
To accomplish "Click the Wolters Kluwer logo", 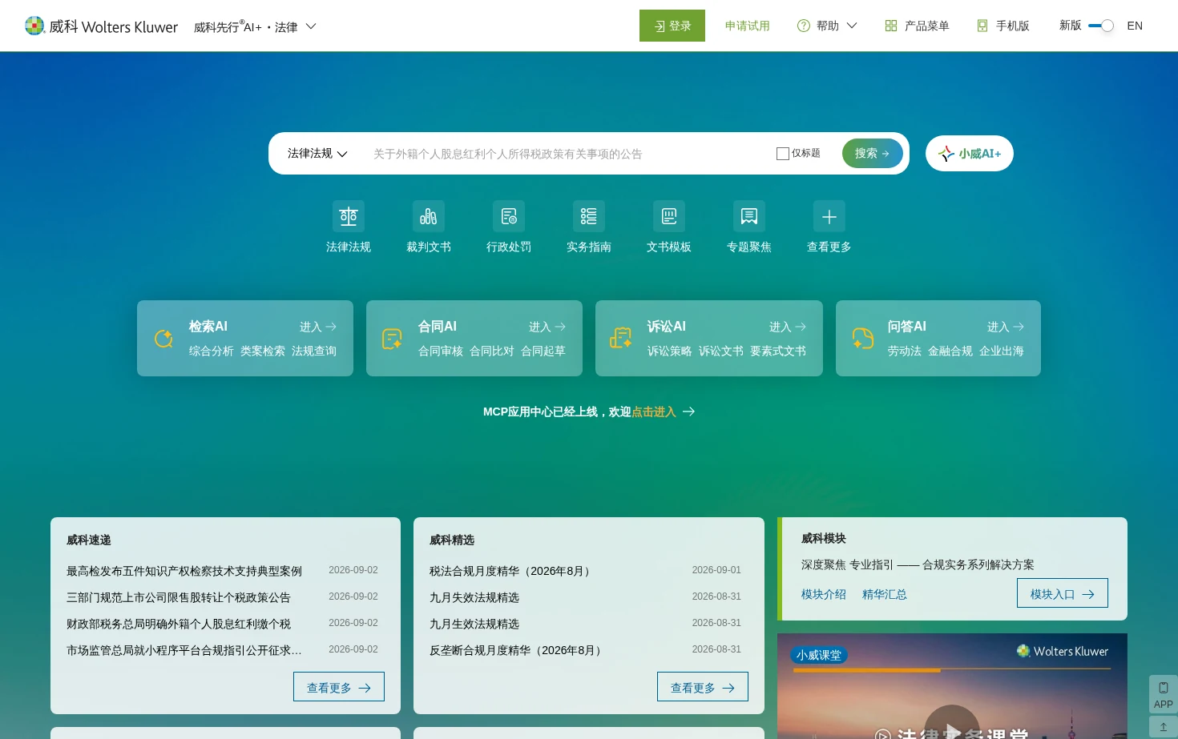I will tap(101, 26).
